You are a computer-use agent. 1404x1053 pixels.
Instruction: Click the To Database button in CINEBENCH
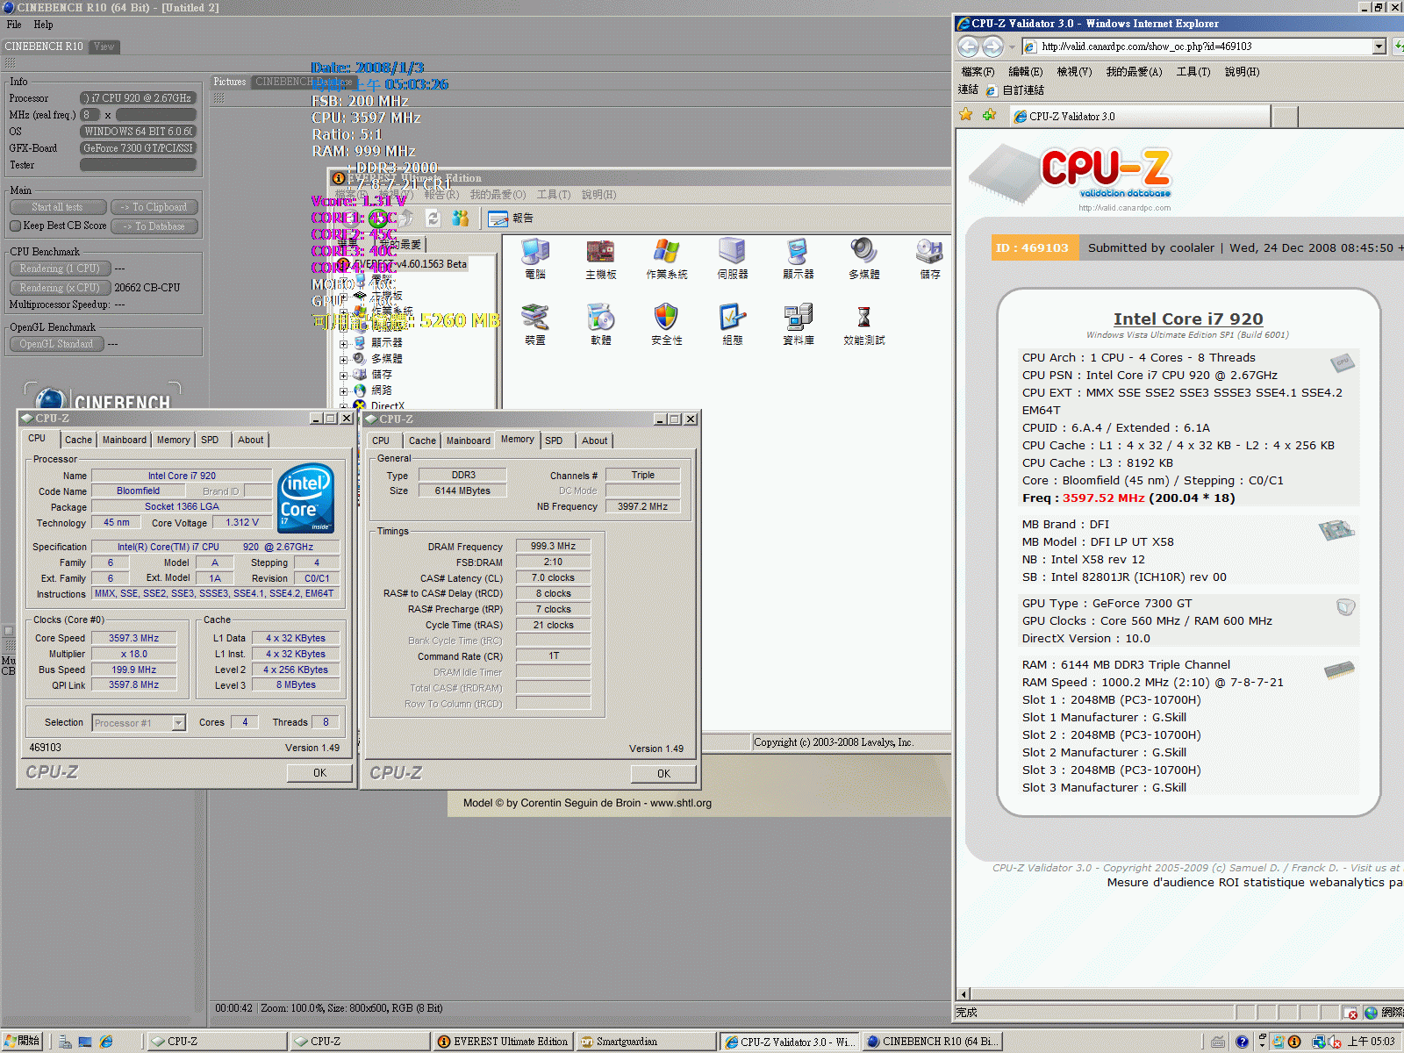click(x=154, y=226)
